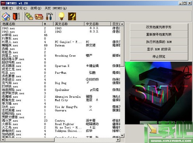Click the 执行所选择的 ROM button
Viewport: 193px width, 143px height.
[x=159, y=42]
